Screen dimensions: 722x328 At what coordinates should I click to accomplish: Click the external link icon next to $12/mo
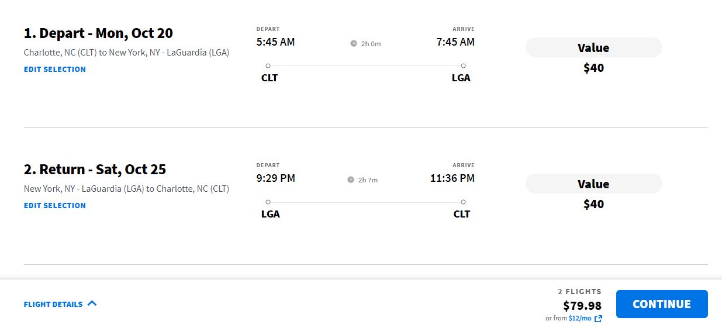point(598,319)
